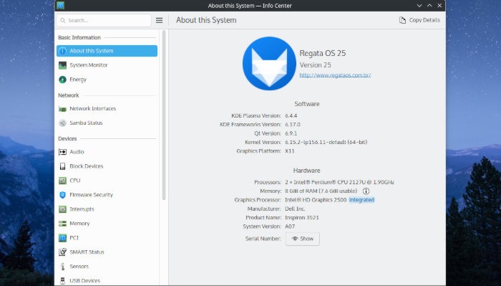The image size is (501, 286).
Task: Click the USB Devices icon
Action: pos(63,281)
